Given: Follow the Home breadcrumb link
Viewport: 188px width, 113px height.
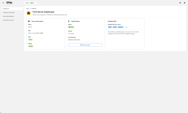Looking at the screenshot, I should pyautogui.click(x=28, y=9).
